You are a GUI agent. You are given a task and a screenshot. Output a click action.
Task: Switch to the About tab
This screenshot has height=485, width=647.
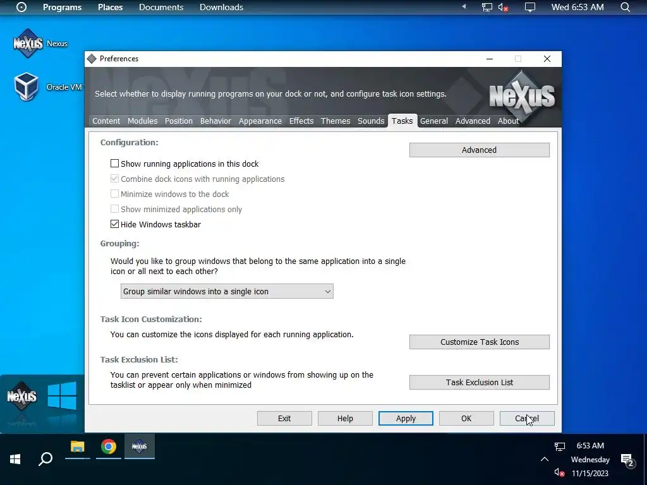508,121
